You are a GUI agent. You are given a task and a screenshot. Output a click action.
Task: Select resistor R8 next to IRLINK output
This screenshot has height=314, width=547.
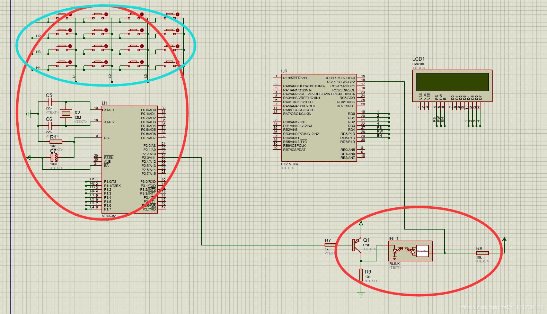(482, 253)
